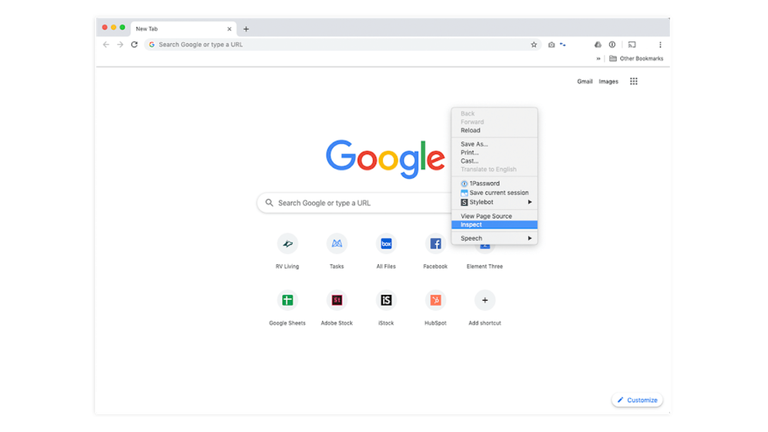Viewport: 768px width, 432px height.
Task: Select Cast... in the context menu
Action: (x=494, y=161)
